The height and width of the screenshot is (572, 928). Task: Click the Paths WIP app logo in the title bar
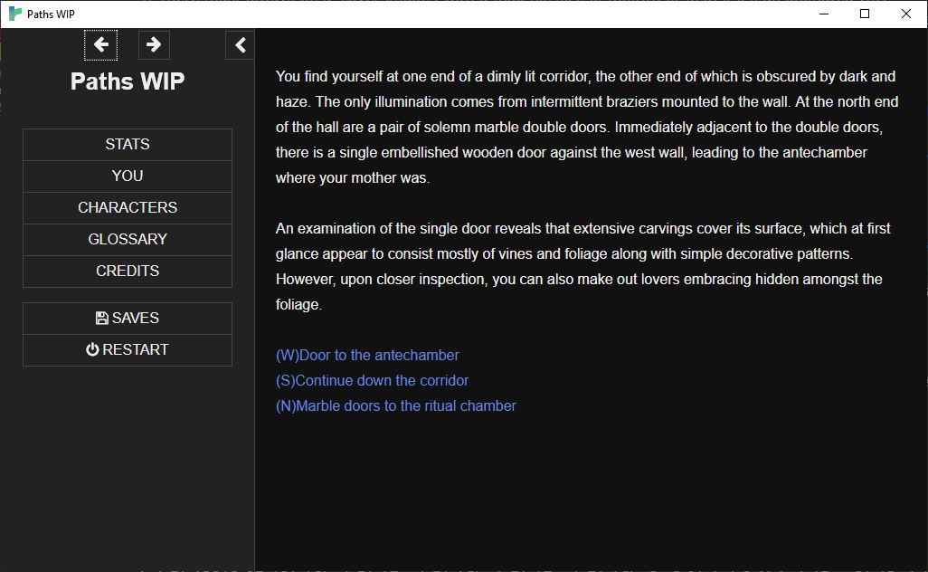pyautogui.click(x=13, y=14)
